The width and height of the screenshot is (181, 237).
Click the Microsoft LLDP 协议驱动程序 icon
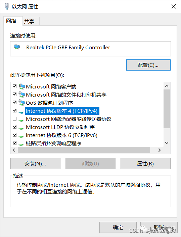21,128
